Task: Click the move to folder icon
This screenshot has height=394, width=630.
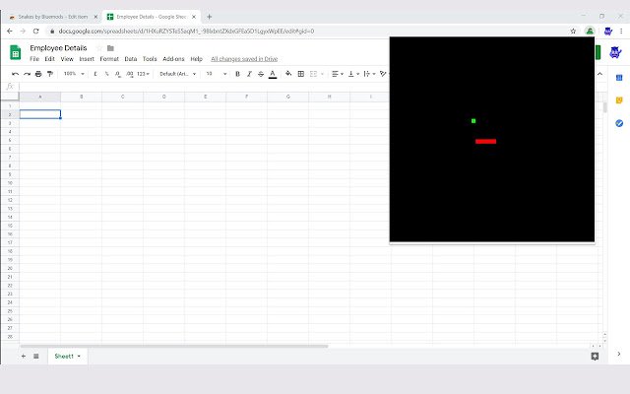Action: pyautogui.click(x=110, y=48)
